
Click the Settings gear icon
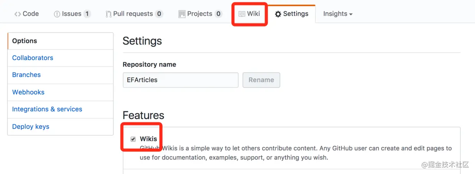click(x=278, y=14)
